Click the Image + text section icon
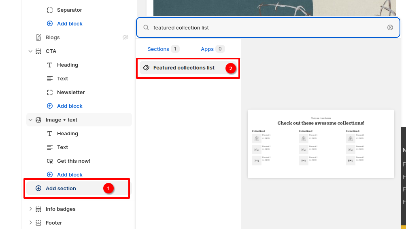This screenshot has height=229, width=406. (x=38, y=120)
